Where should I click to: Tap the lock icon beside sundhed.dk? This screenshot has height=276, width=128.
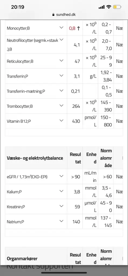pos(53,15)
